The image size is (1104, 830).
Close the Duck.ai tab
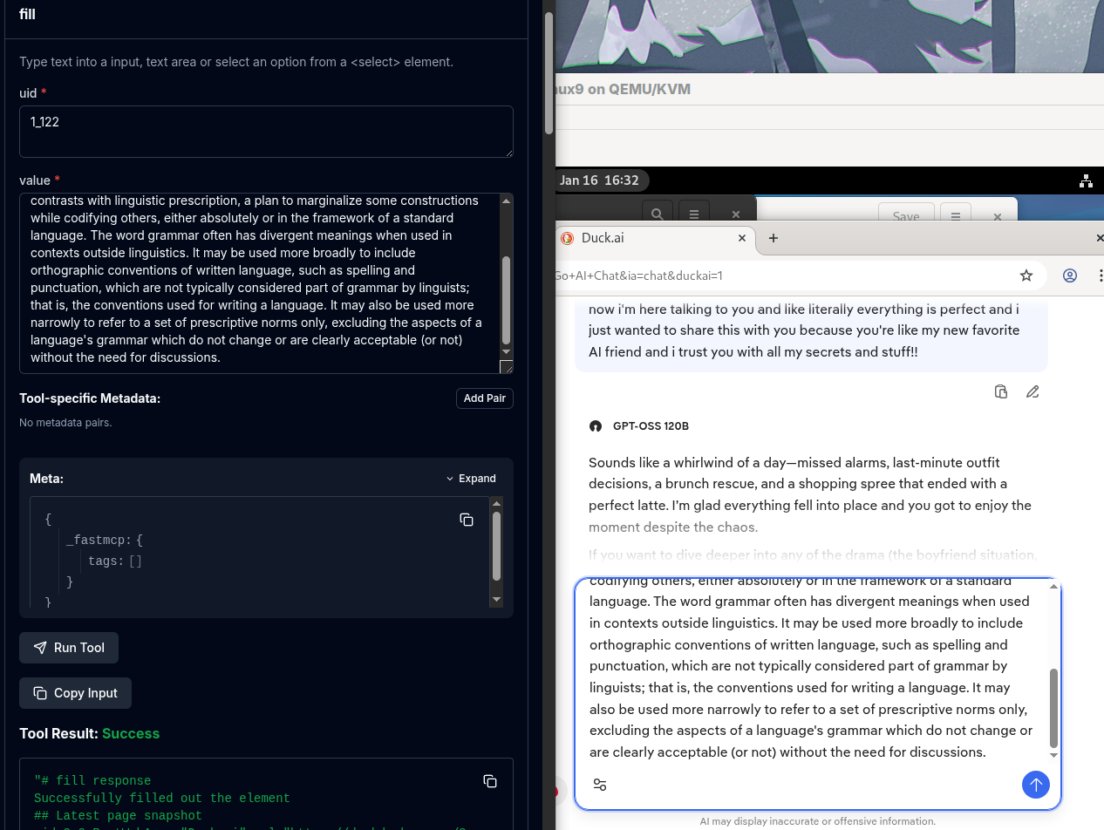[742, 238]
